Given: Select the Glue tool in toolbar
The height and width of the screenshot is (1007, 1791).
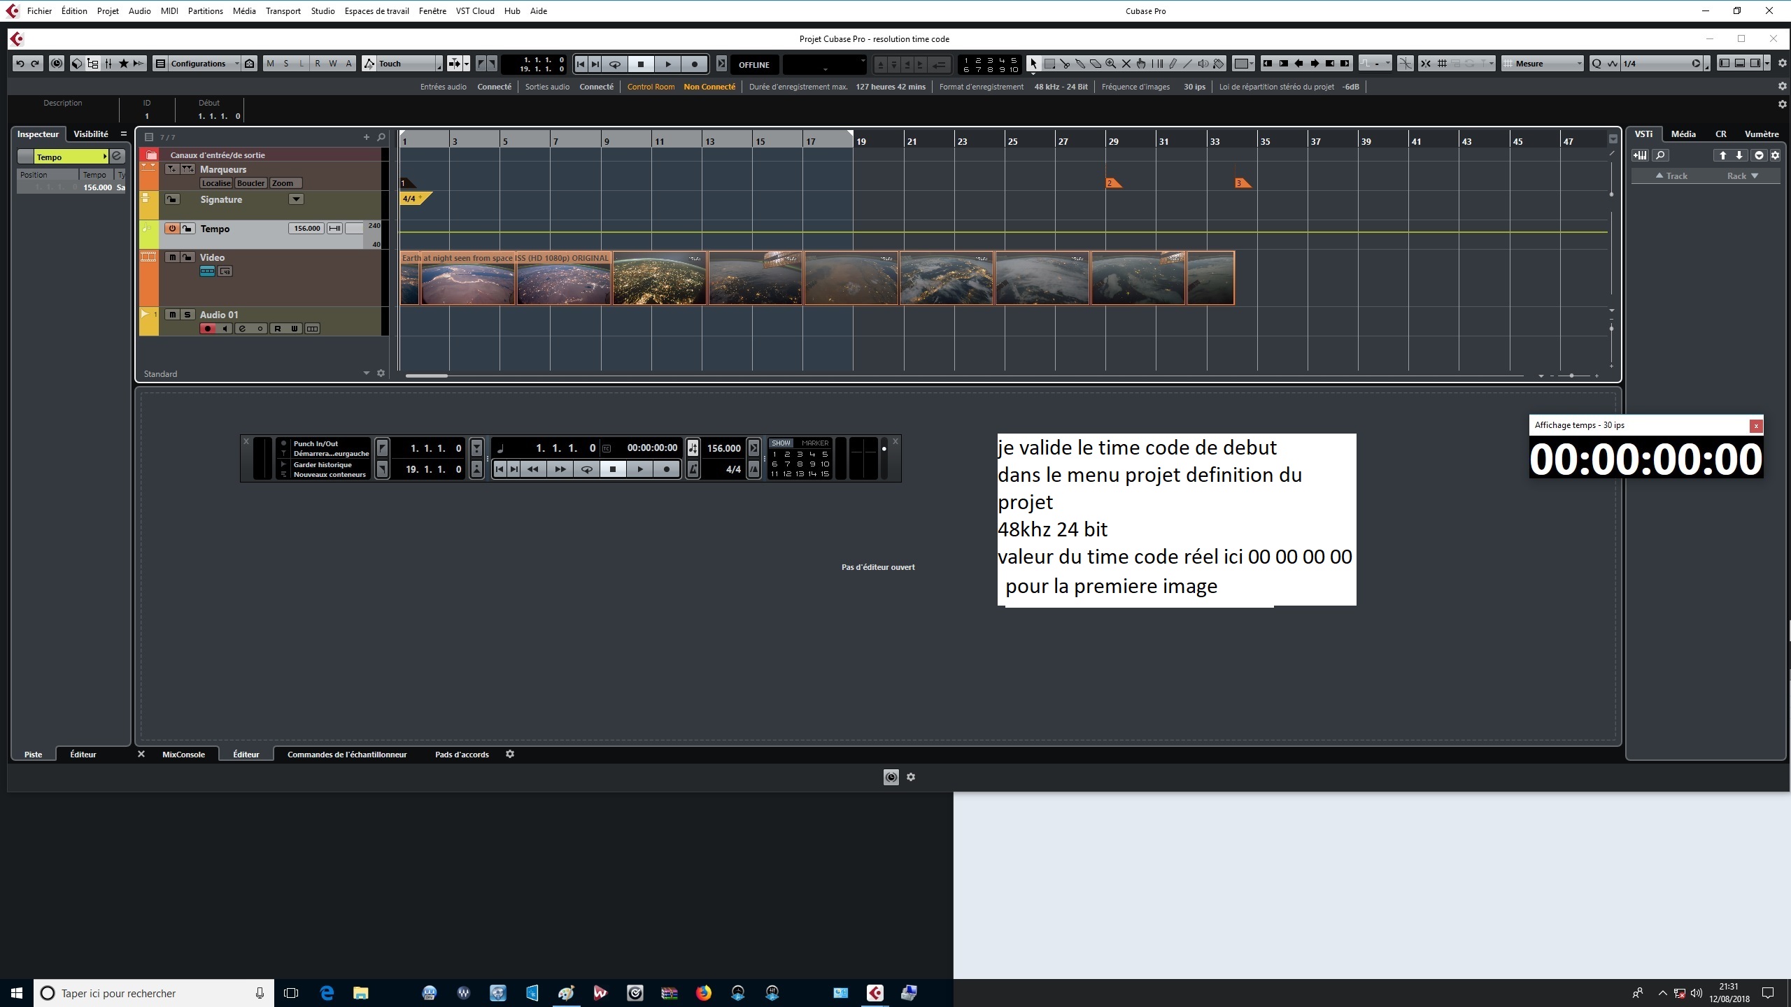Looking at the screenshot, I should point(1080,64).
